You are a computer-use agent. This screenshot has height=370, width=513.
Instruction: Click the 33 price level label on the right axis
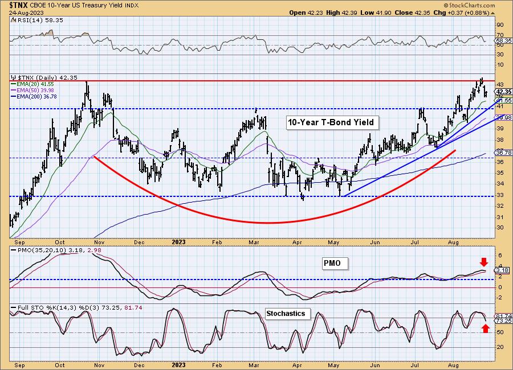click(500, 195)
